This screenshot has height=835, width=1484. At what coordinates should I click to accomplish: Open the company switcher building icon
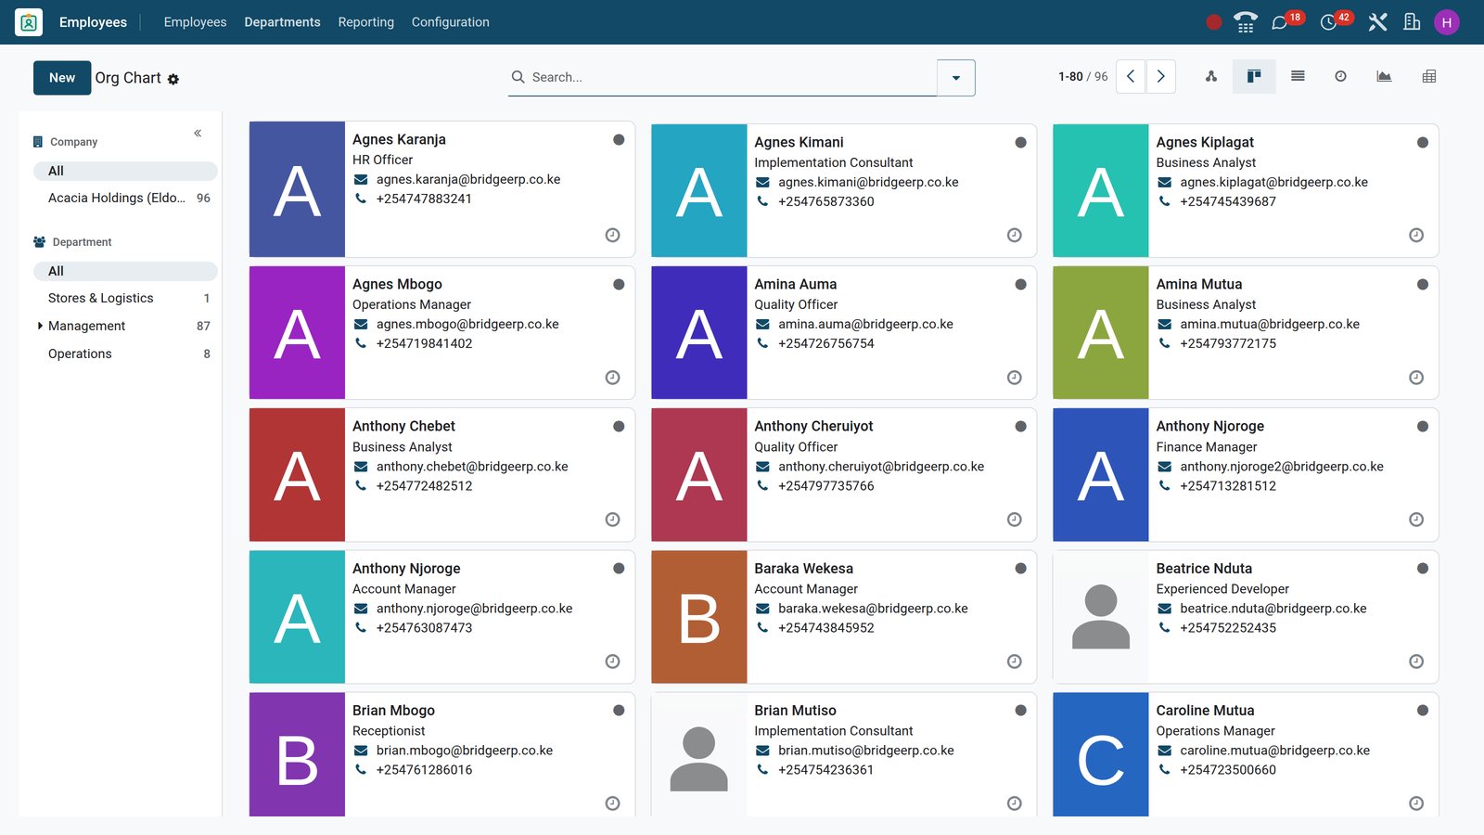pos(1412,22)
